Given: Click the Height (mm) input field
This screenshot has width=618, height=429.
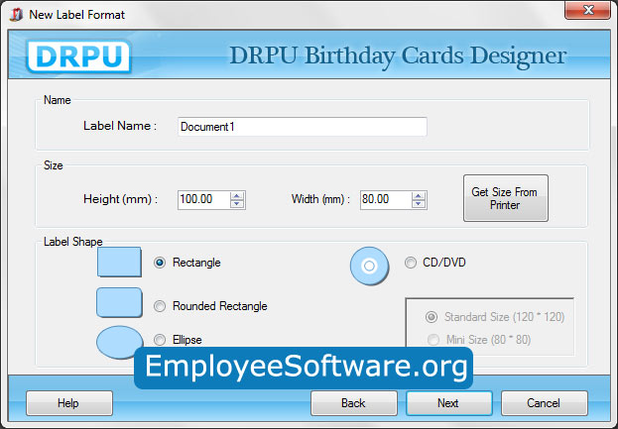Looking at the screenshot, I should [x=203, y=199].
